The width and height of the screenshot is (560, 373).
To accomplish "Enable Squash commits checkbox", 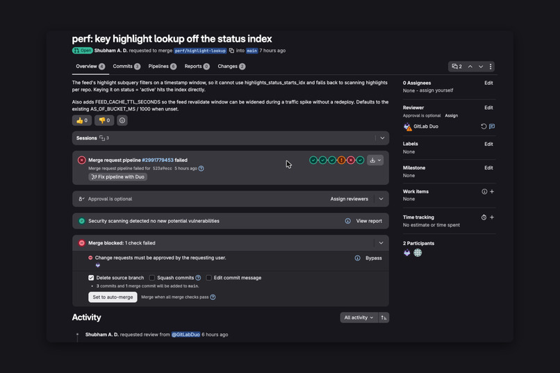I will 151,278.
